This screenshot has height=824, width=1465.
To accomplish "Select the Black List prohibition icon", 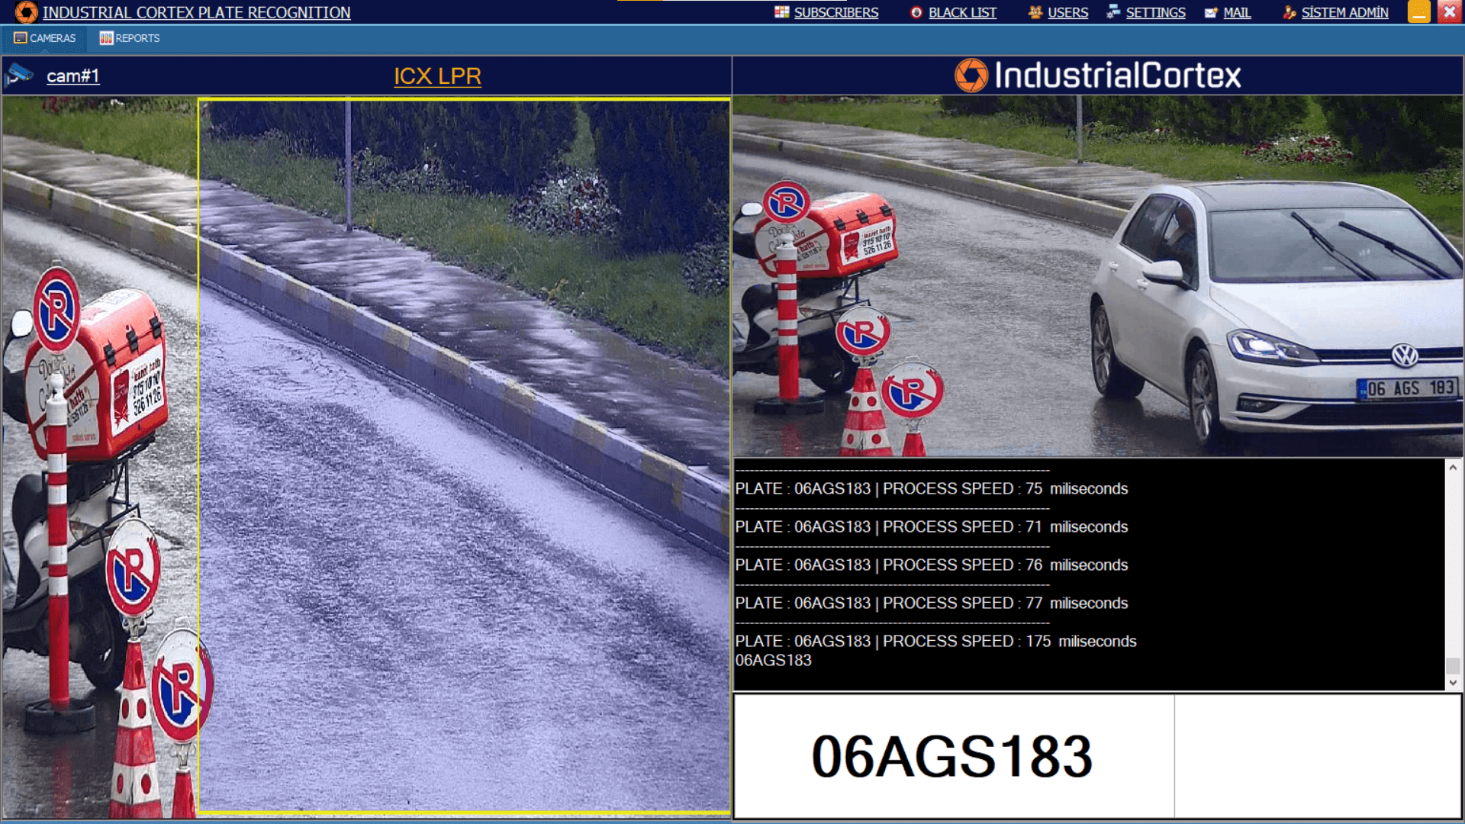I will pyautogui.click(x=916, y=12).
